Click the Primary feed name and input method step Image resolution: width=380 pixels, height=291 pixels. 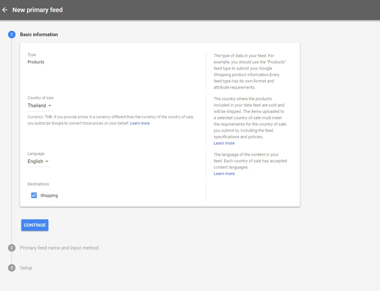[59, 247]
